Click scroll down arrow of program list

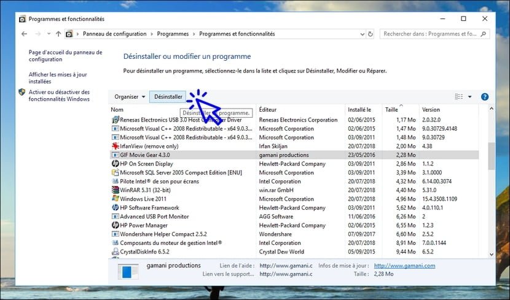(491, 255)
